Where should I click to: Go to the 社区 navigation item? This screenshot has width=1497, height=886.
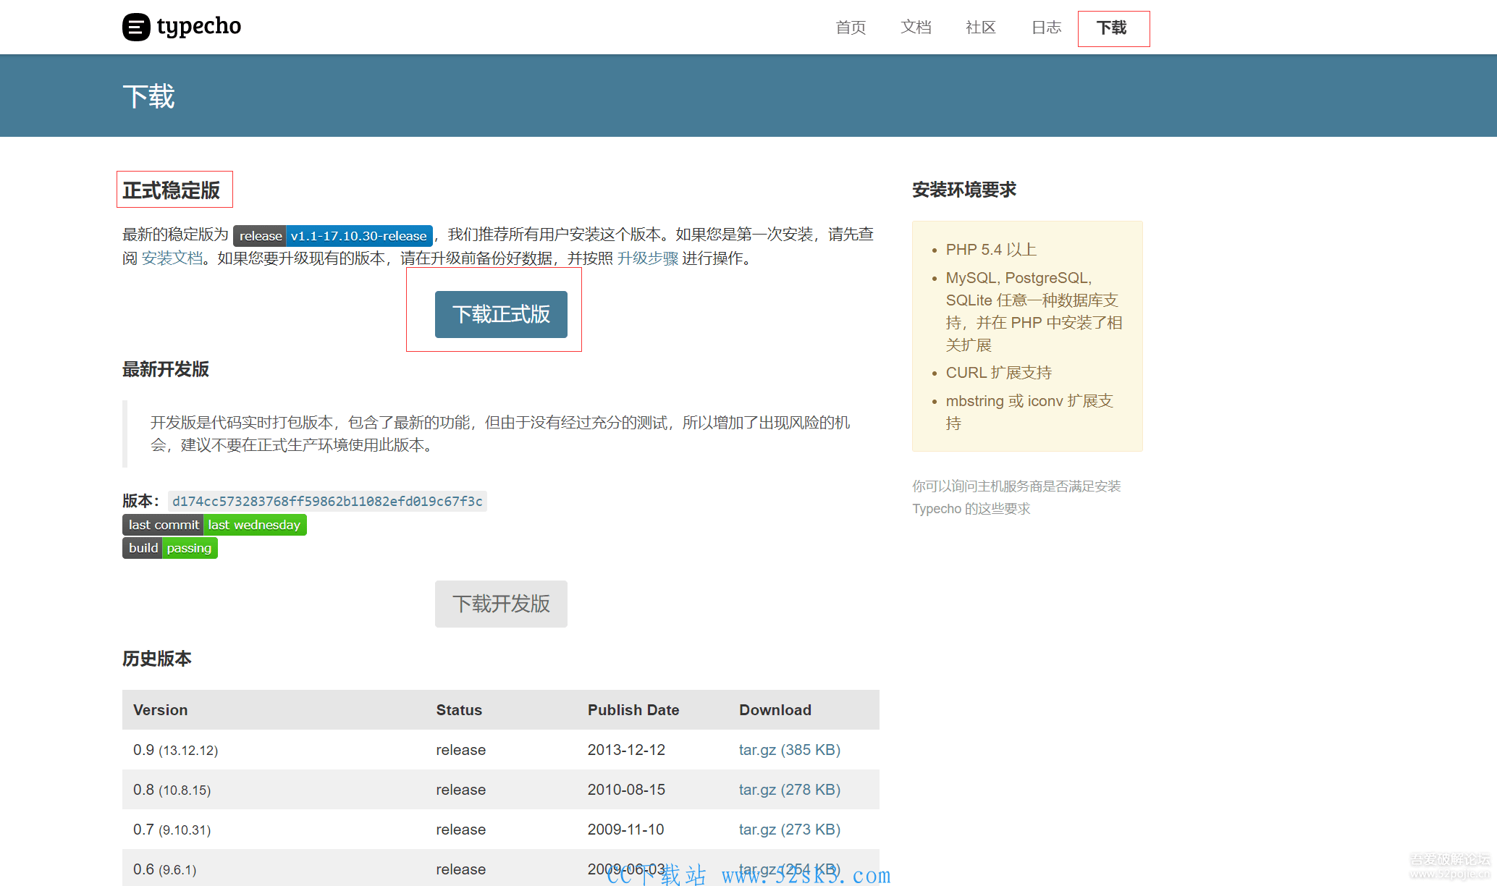tap(981, 28)
